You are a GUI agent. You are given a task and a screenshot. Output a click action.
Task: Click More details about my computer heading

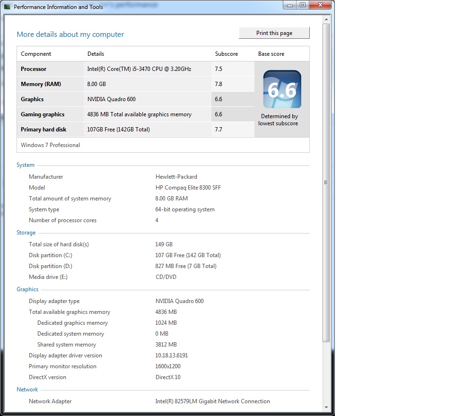point(70,35)
